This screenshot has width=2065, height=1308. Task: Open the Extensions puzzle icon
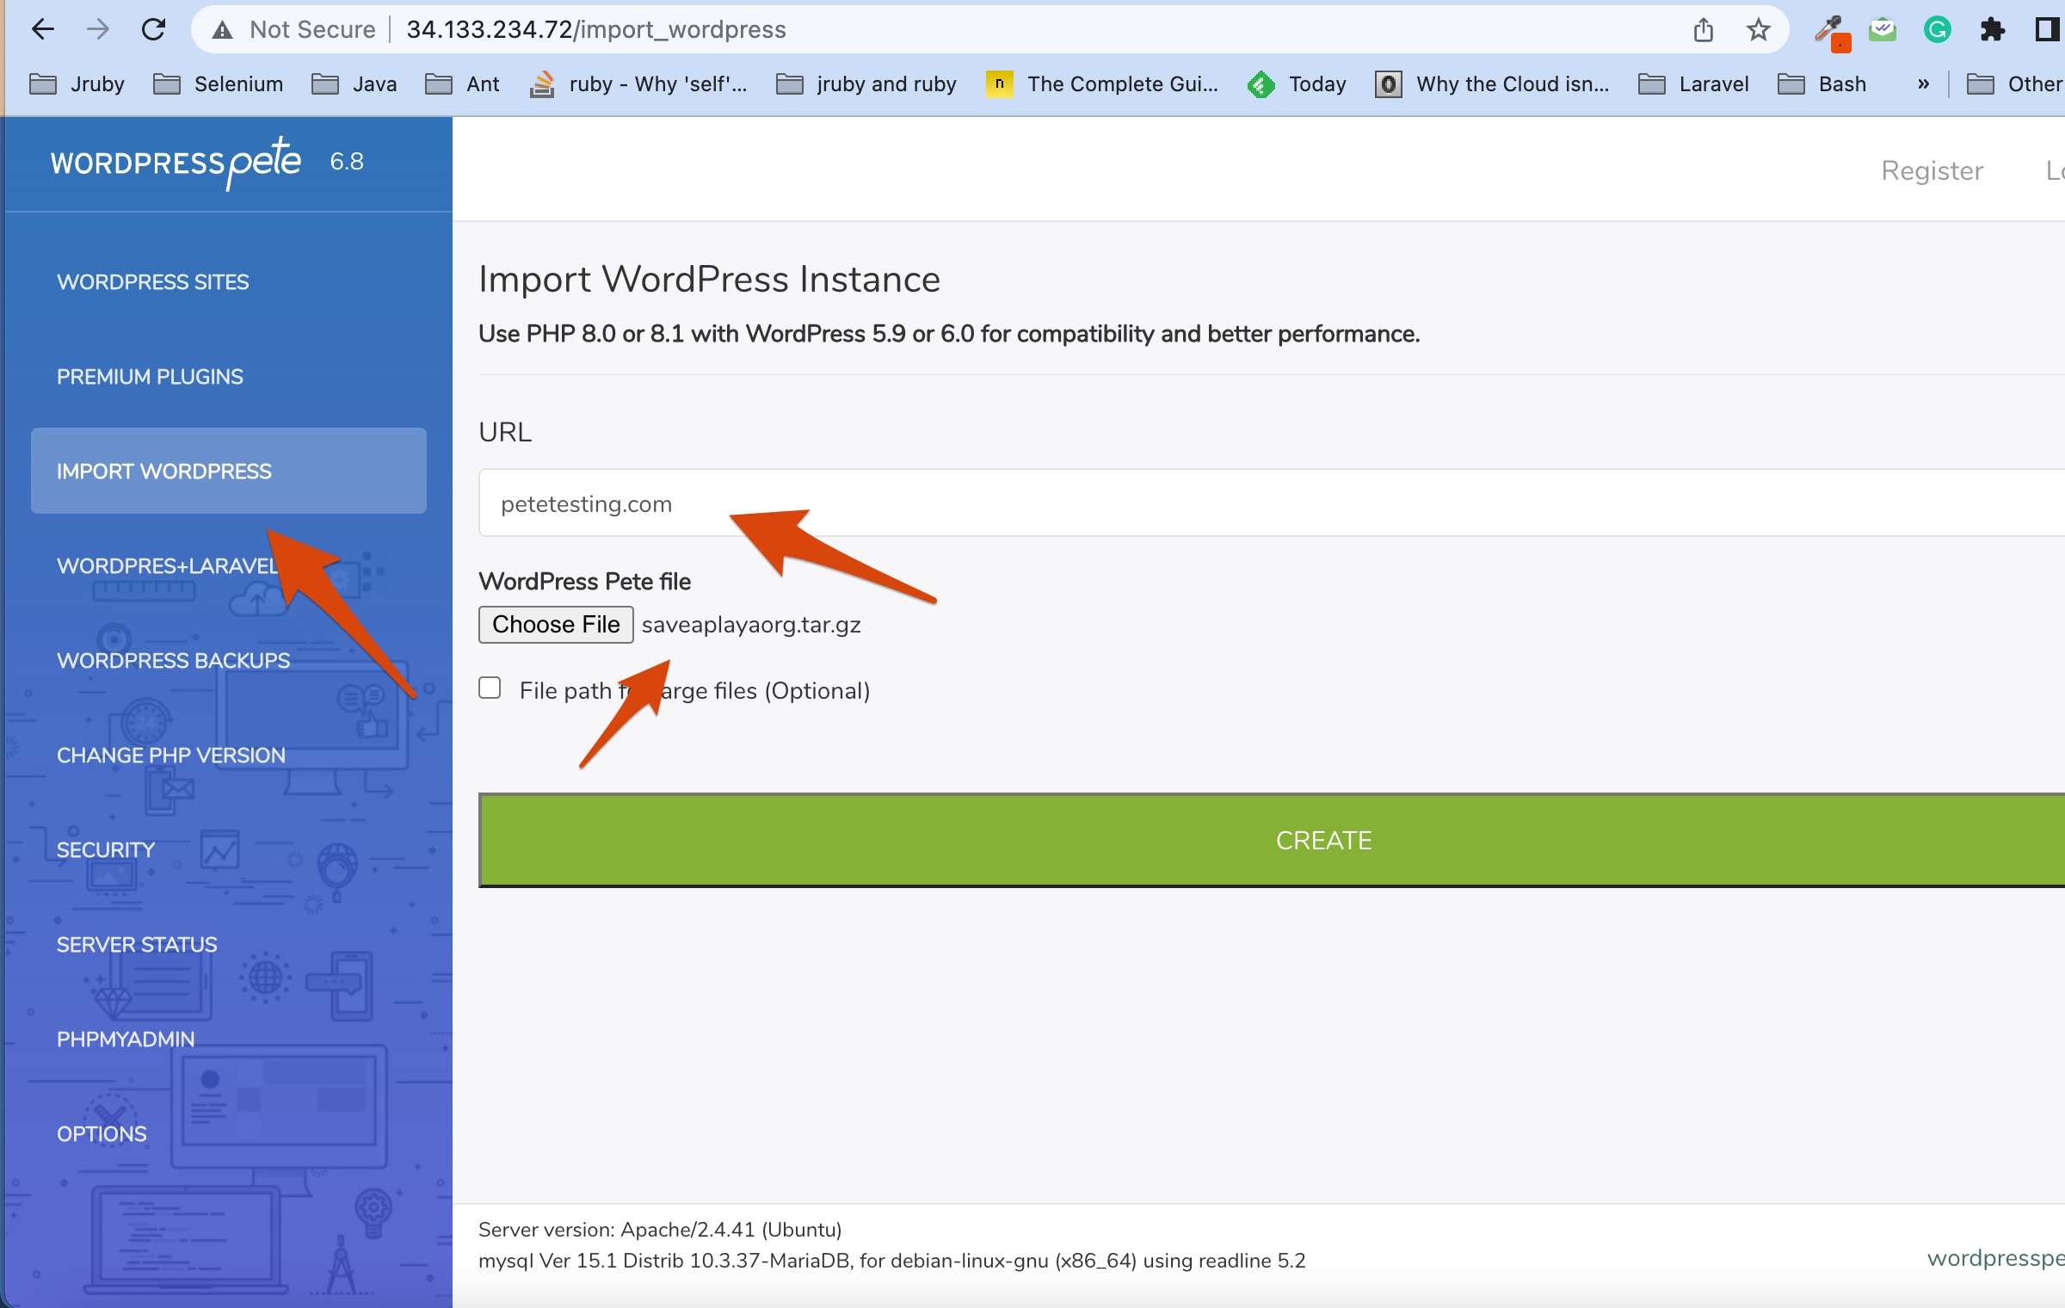1992,30
